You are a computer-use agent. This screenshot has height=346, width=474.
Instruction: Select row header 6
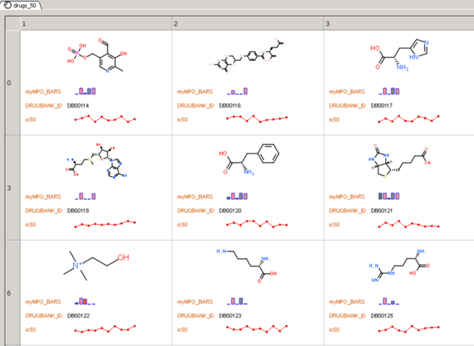pos(9,293)
